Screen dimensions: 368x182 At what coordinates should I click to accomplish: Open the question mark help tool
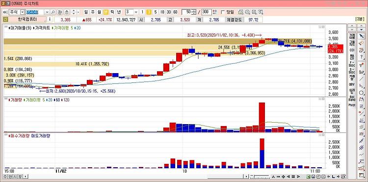pyautogui.click(x=361, y=57)
